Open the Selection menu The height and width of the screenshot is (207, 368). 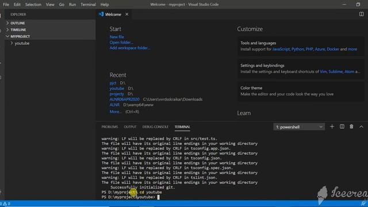tap(33, 5)
